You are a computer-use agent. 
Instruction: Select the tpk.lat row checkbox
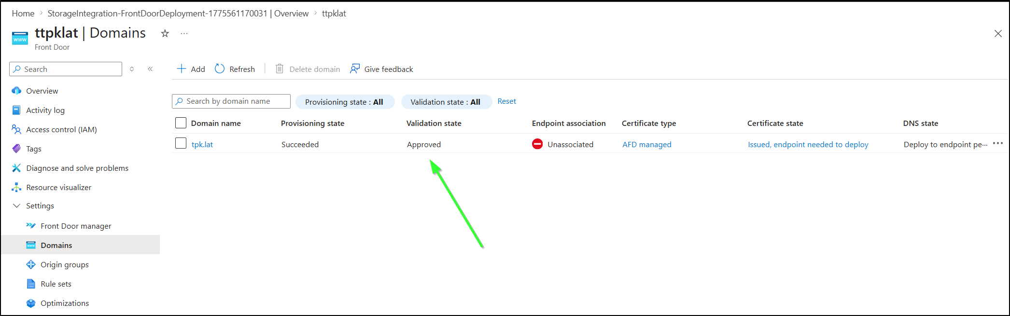pyautogui.click(x=181, y=143)
